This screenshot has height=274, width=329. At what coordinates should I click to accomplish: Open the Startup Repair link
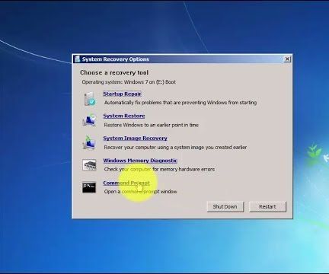pos(122,94)
